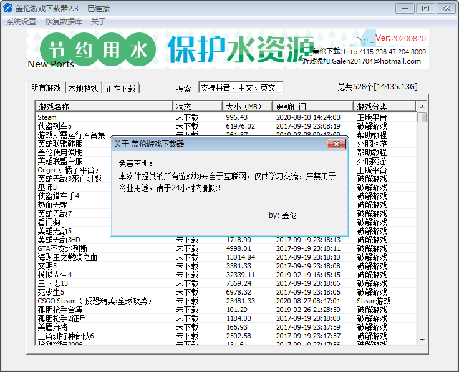The height and width of the screenshot is (372, 459).
Task: Open the 系统设置 menu
Action: click(21, 22)
